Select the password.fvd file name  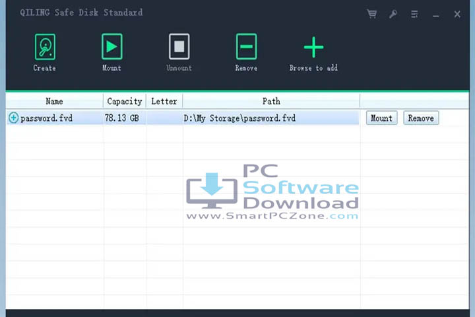(46, 118)
